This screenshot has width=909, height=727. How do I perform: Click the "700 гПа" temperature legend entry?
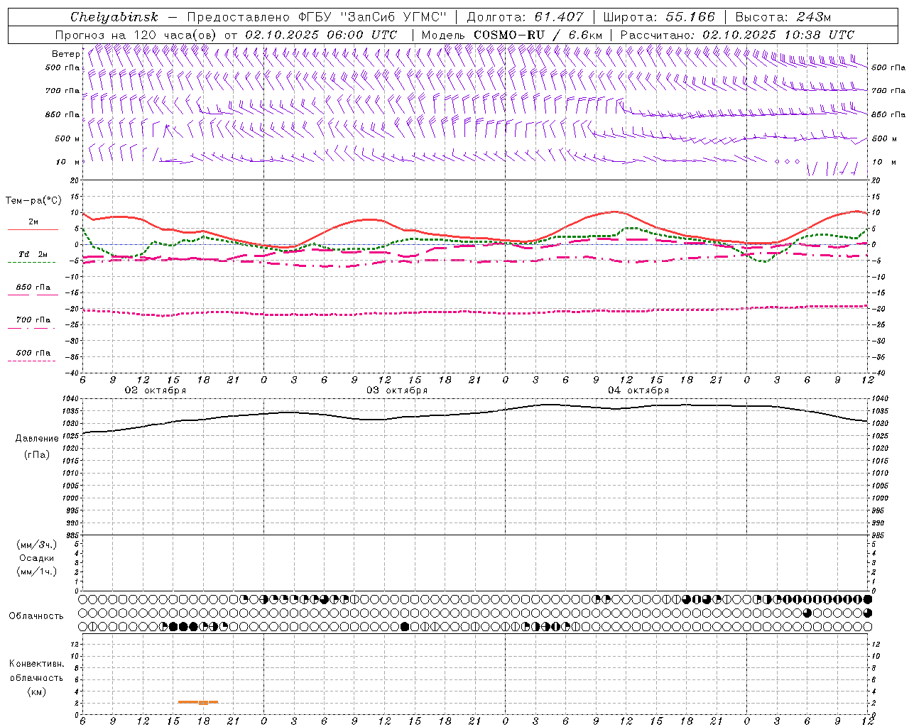33,319
